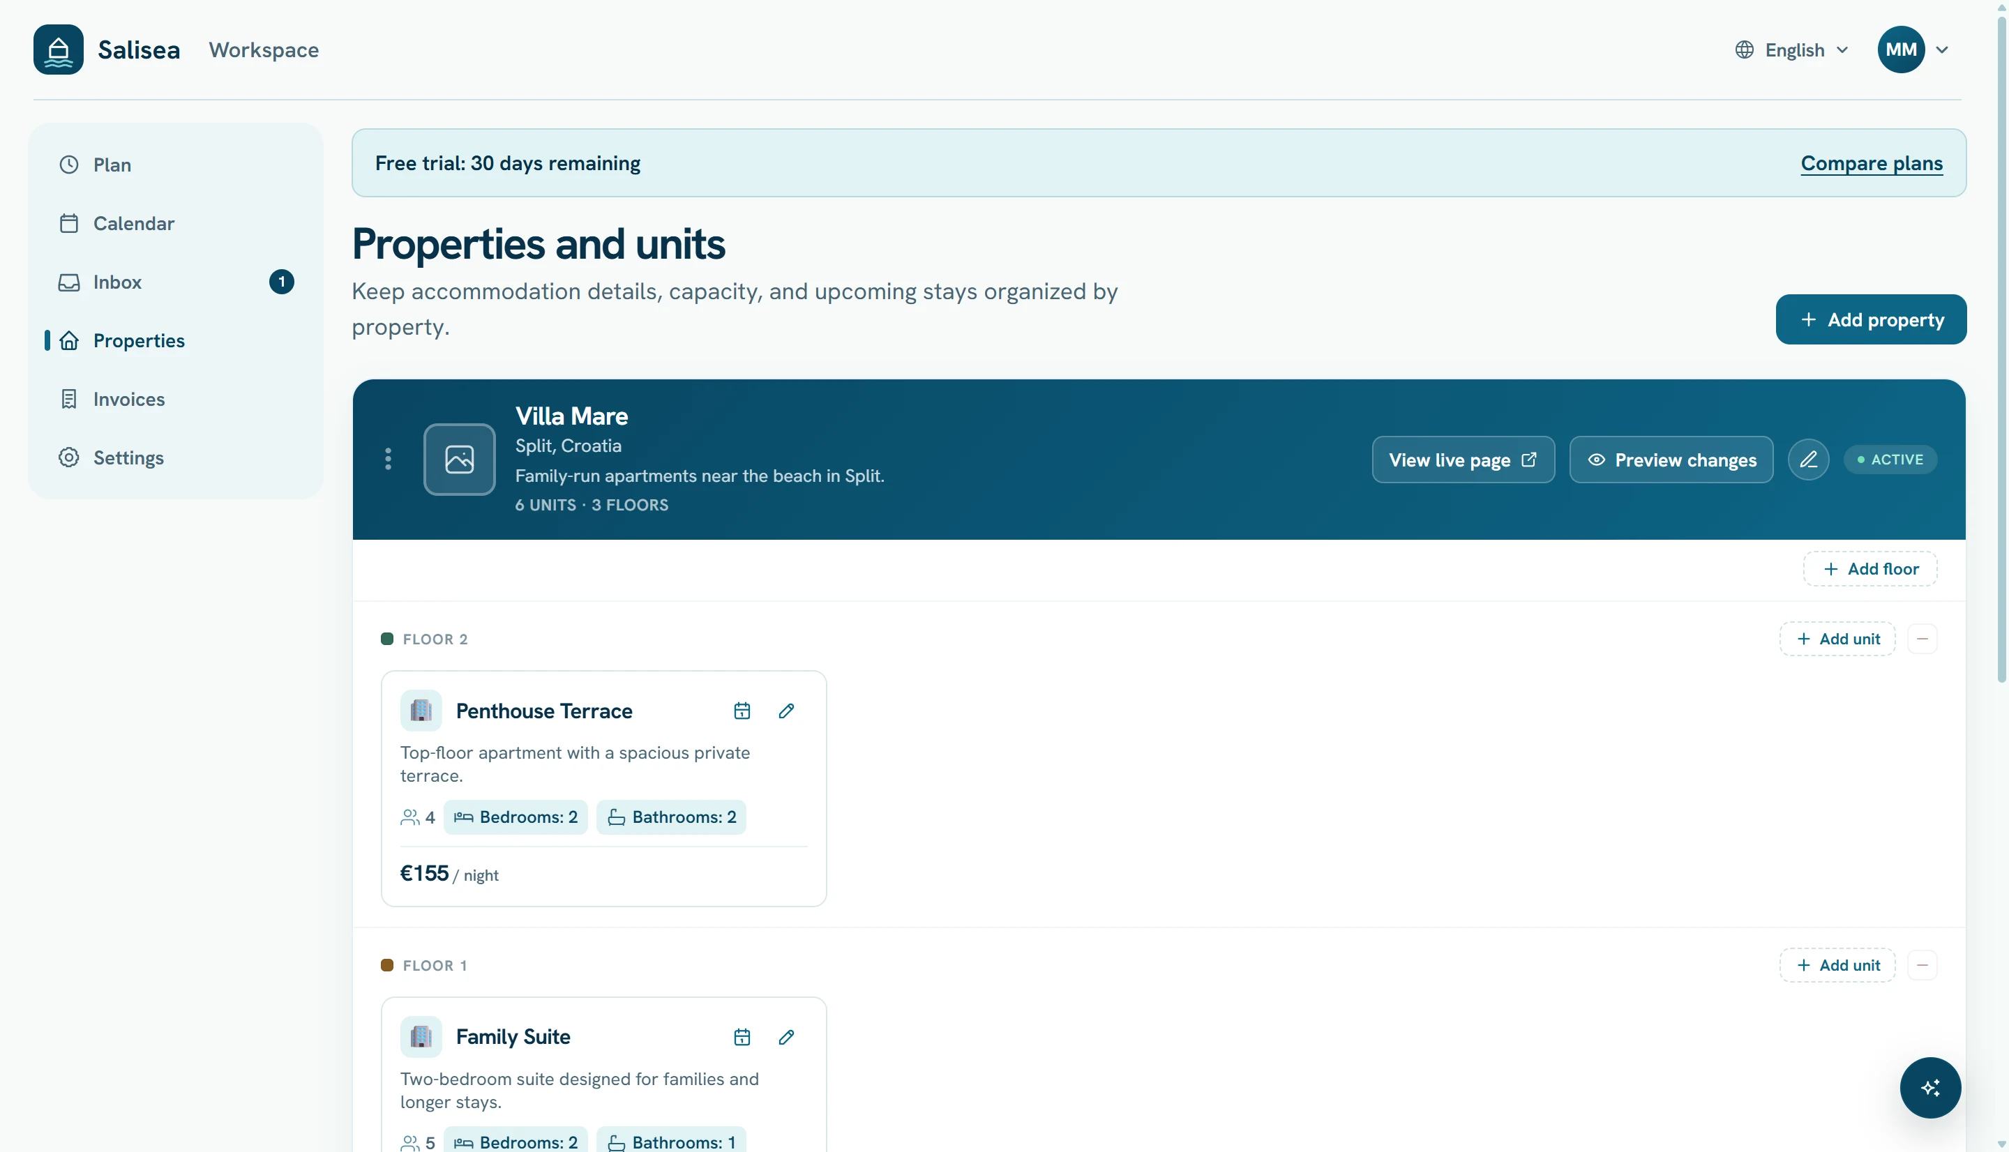Open Invoices from the sidebar
2009x1152 pixels.
(176, 399)
